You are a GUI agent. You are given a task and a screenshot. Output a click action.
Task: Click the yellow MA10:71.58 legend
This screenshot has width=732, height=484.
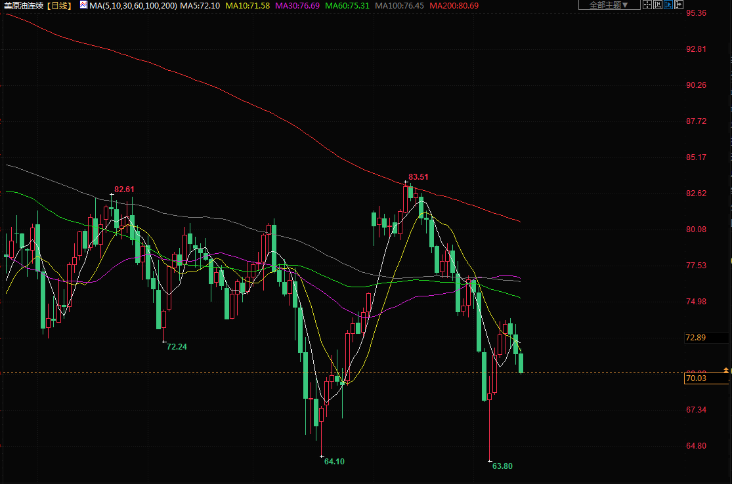[x=247, y=5]
